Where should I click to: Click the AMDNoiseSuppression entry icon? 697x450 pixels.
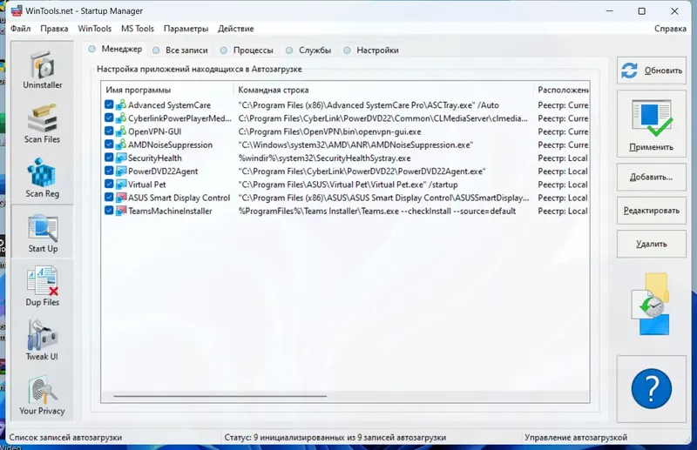121,144
